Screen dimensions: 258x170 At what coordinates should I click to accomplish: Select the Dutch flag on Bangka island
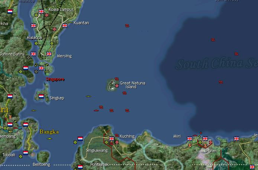click(26, 125)
